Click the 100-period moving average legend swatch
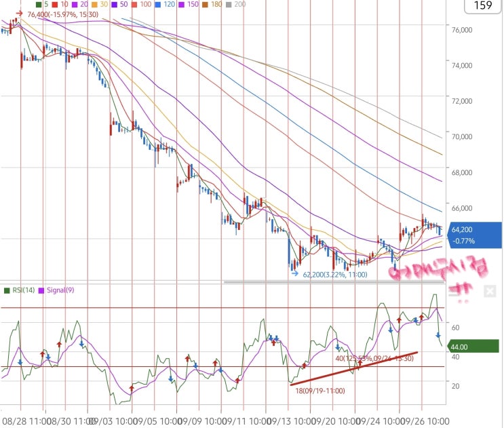Screen dimensions: 504x428 coord(134,5)
